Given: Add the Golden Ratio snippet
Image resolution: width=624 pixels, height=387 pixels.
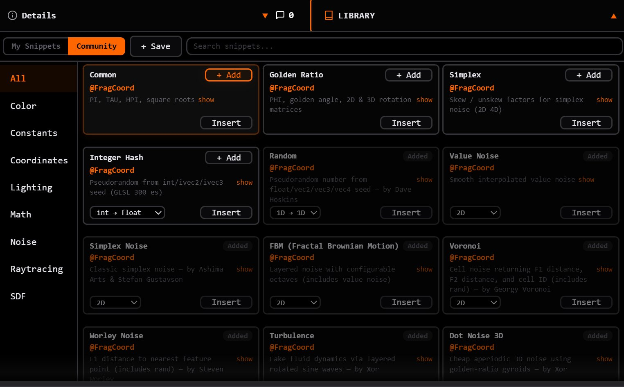Looking at the screenshot, I should [408, 75].
